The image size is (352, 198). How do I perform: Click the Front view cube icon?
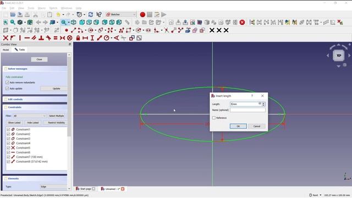[82, 22]
